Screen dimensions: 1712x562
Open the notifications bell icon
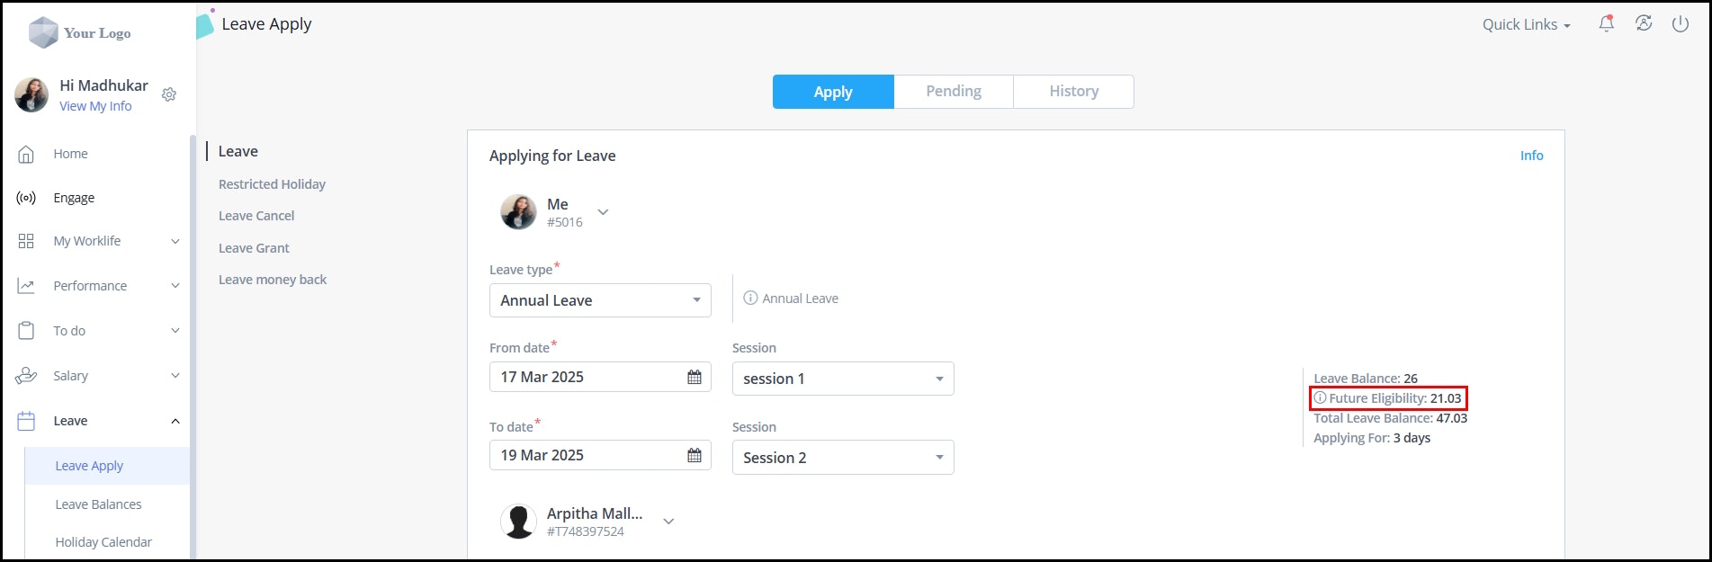pos(1606,24)
